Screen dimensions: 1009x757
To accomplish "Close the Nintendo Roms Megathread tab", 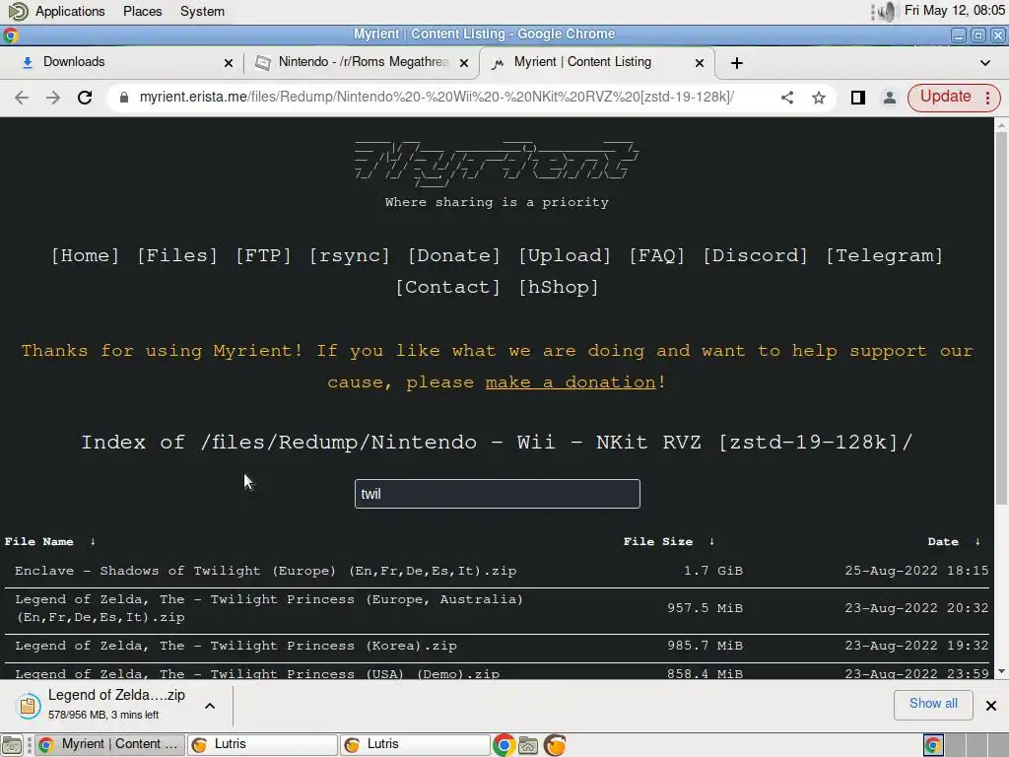I will click(464, 62).
